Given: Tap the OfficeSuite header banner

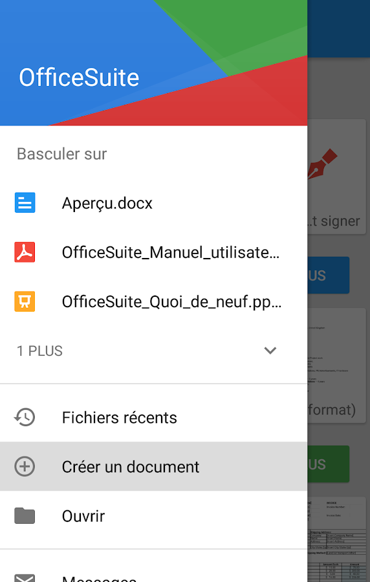Looking at the screenshot, I should [154, 63].
